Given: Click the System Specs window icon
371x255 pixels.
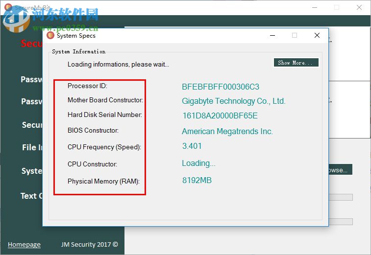Looking at the screenshot, I should point(50,35).
